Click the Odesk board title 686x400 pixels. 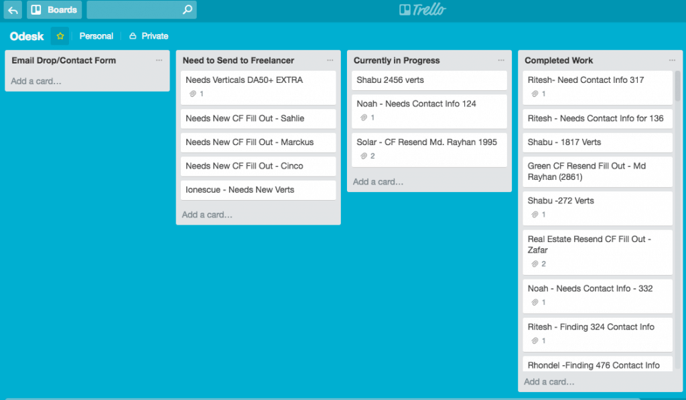[x=27, y=36]
